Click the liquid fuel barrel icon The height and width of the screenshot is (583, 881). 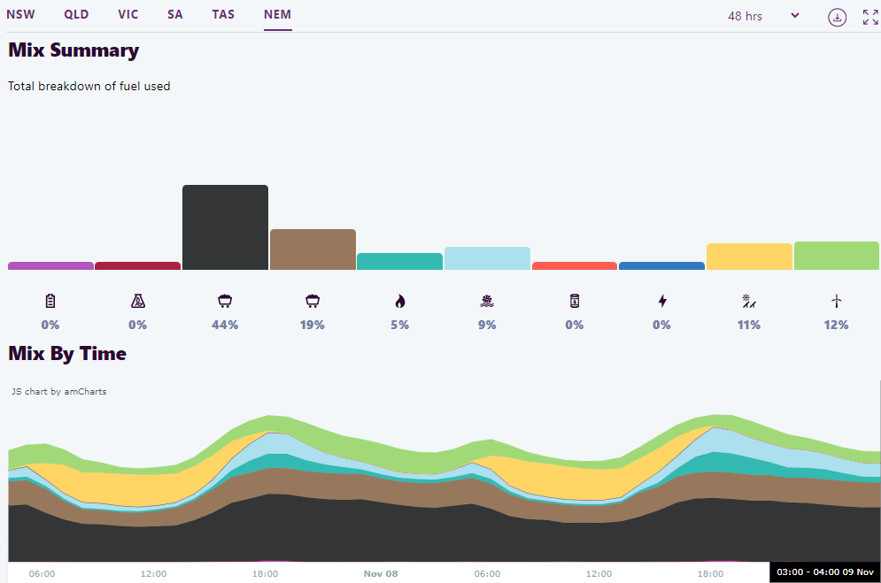point(574,301)
